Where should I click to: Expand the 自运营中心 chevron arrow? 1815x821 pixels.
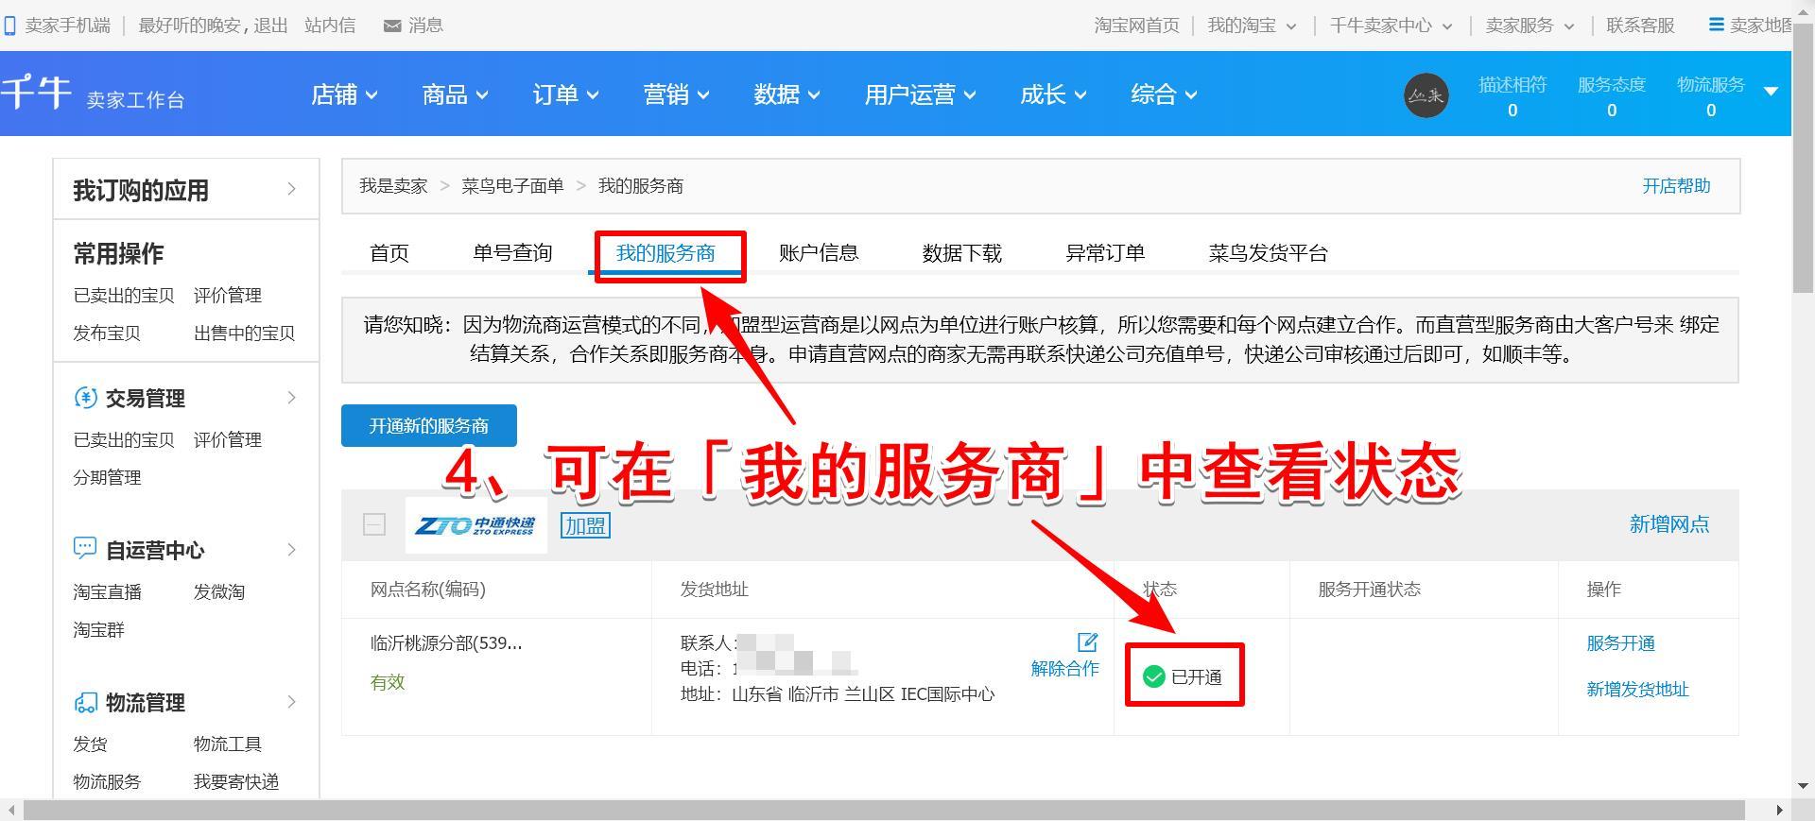[291, 549]
